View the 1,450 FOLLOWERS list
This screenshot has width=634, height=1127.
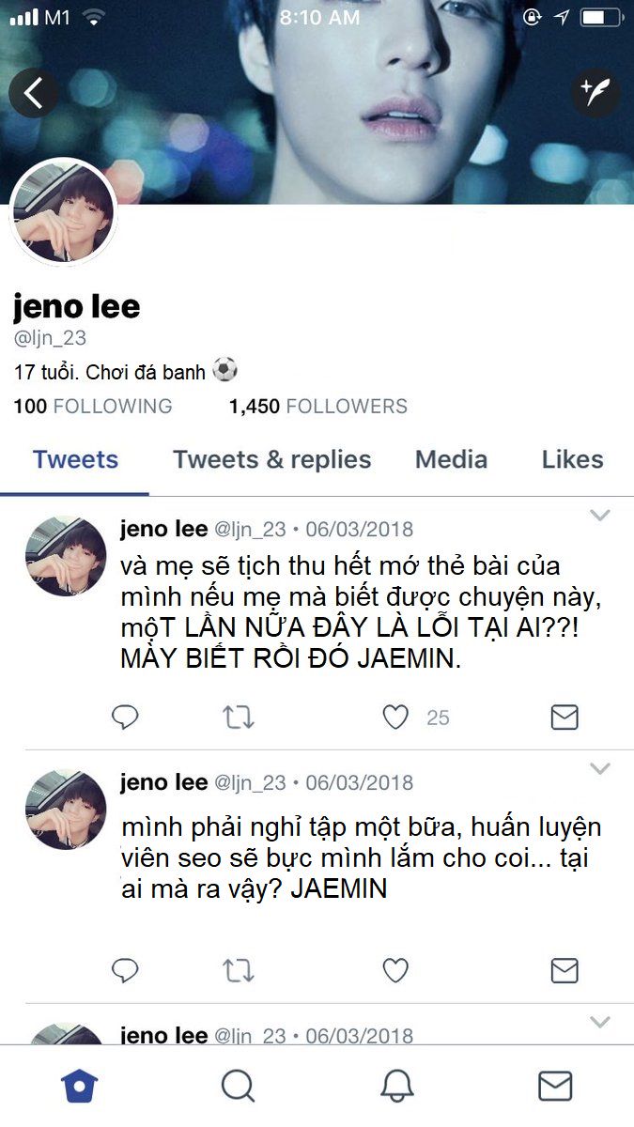318,407
